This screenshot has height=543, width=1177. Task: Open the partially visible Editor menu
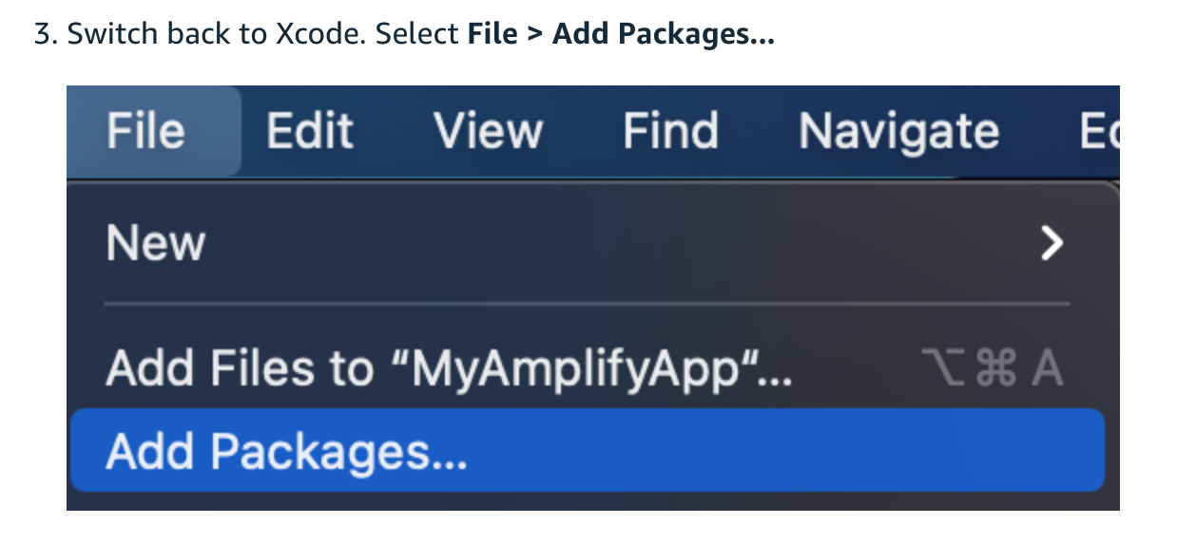click(x=1100, y=131)
